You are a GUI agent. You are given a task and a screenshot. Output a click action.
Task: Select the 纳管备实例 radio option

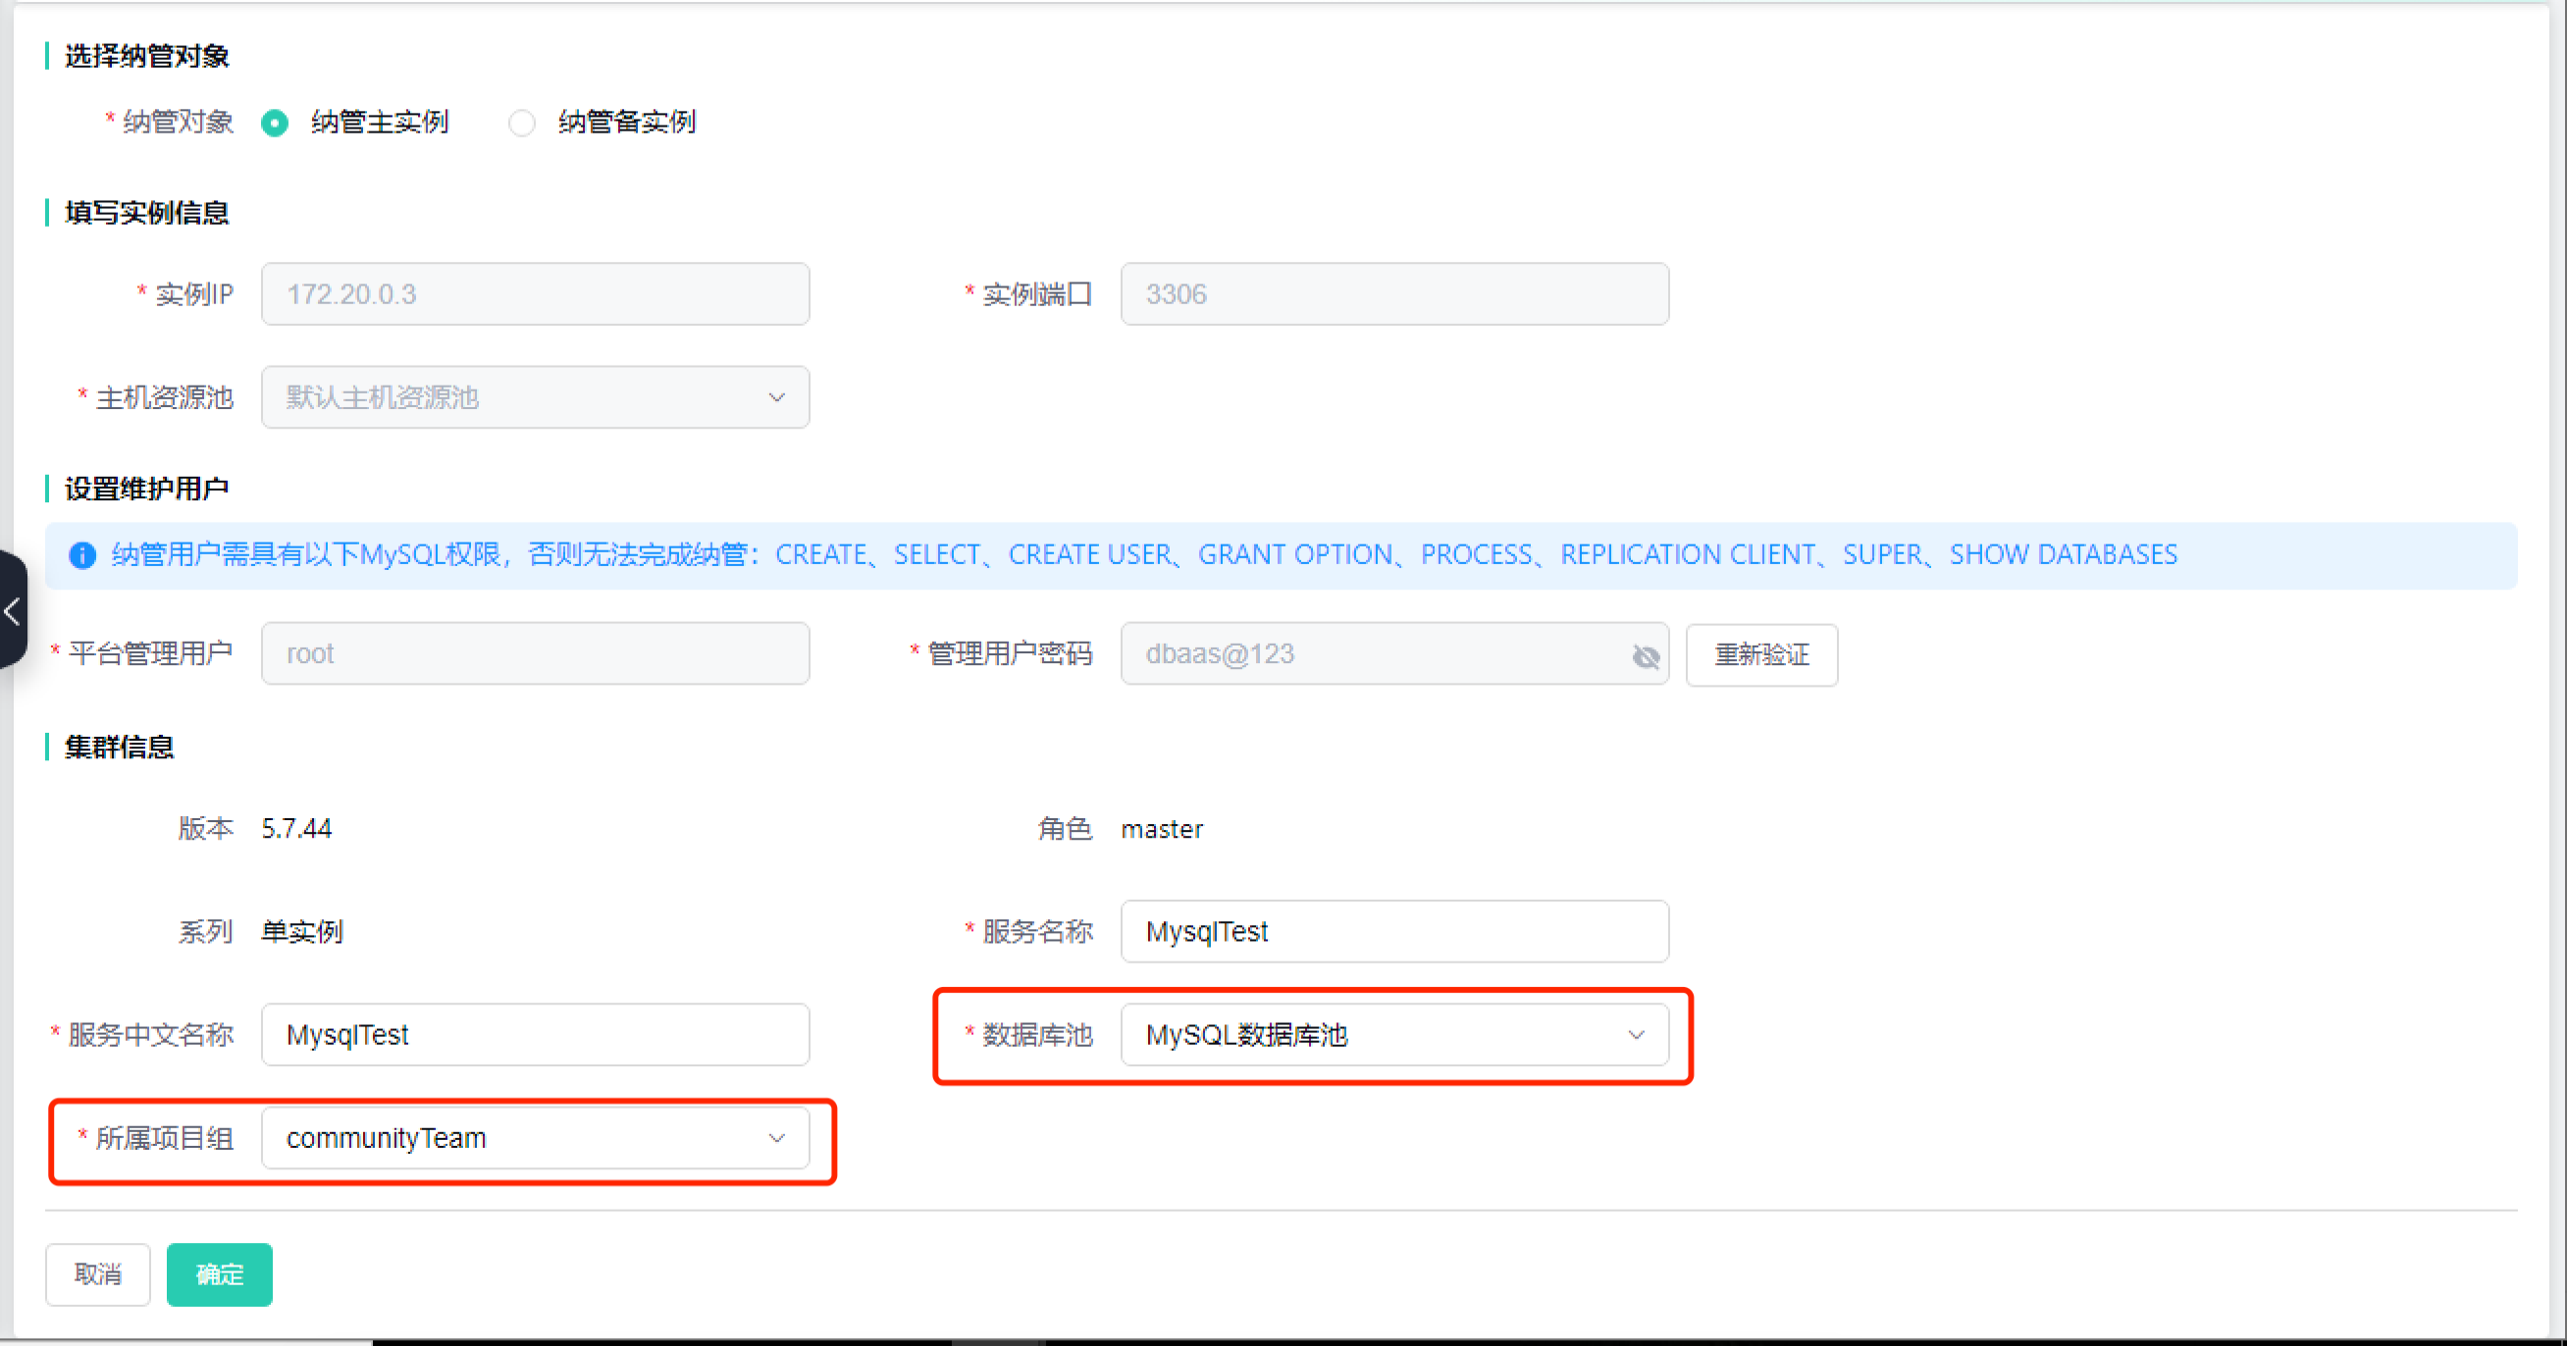click(521, 123)
